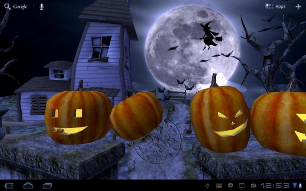The width and height of the screenshot is (306, 191).
Task: Open the calendar notification icon
Action: tap(242, 185)
